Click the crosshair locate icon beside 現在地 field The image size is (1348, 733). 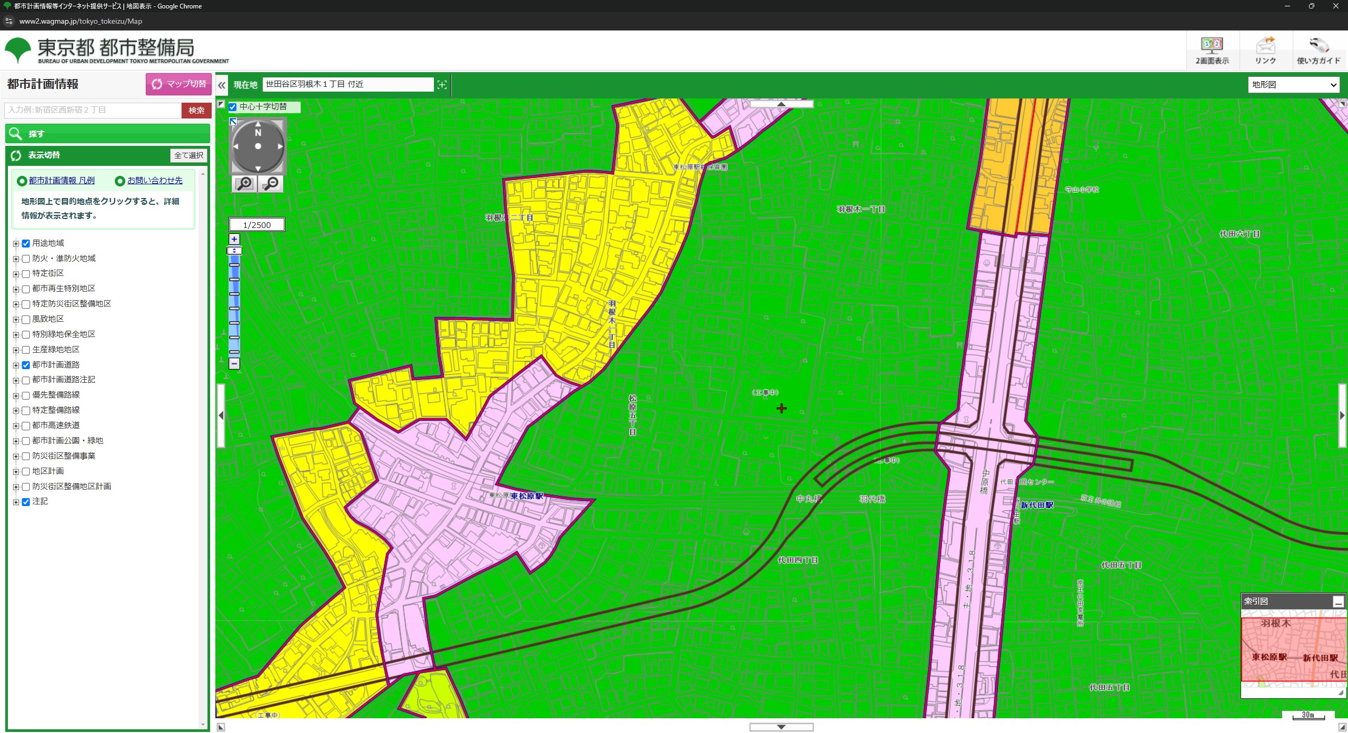tap(442, 85)
